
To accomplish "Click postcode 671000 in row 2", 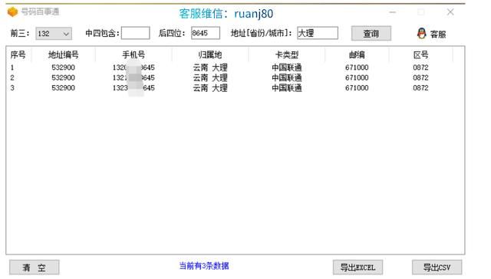I will (357, 77).
